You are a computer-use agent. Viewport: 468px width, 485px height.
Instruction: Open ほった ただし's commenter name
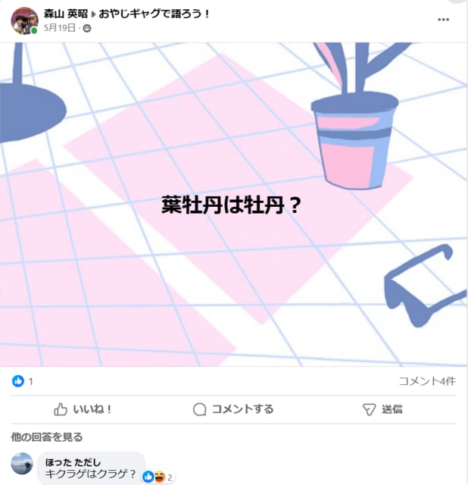click(x=73, y=462)
